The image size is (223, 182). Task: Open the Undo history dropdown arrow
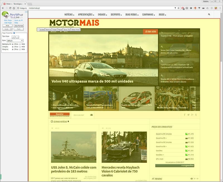(11, 29)
